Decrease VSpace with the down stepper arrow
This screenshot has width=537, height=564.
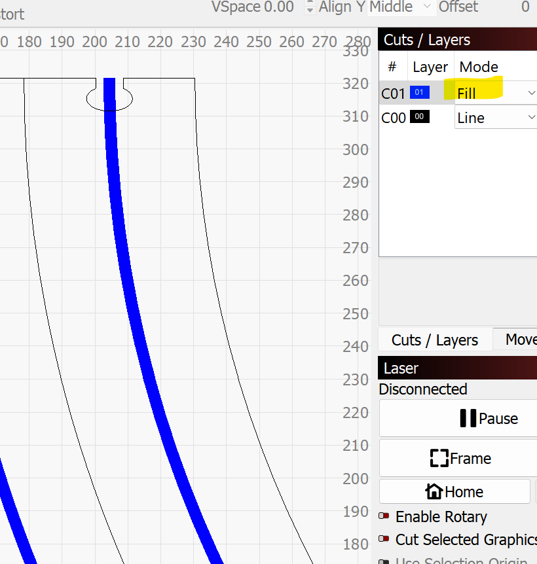[310, 10]
